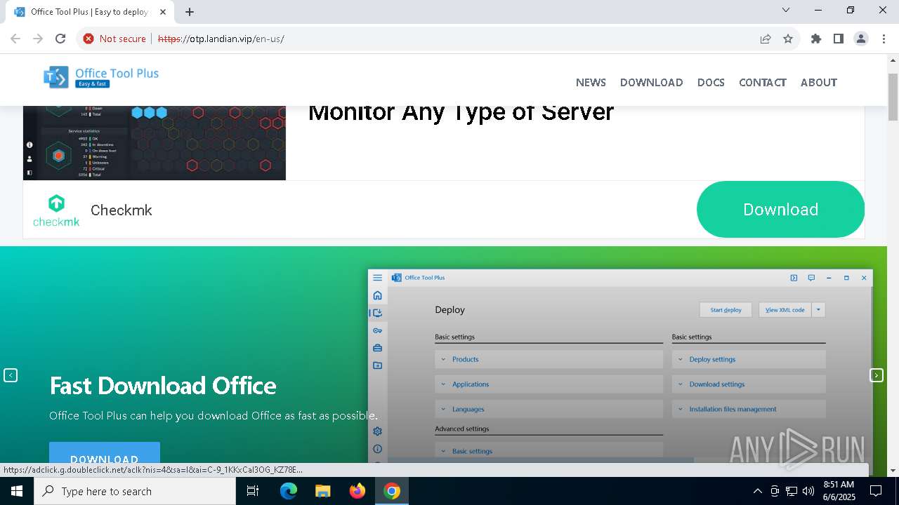
Task: Show hidden system tray icons
Action: coord(757,491)
